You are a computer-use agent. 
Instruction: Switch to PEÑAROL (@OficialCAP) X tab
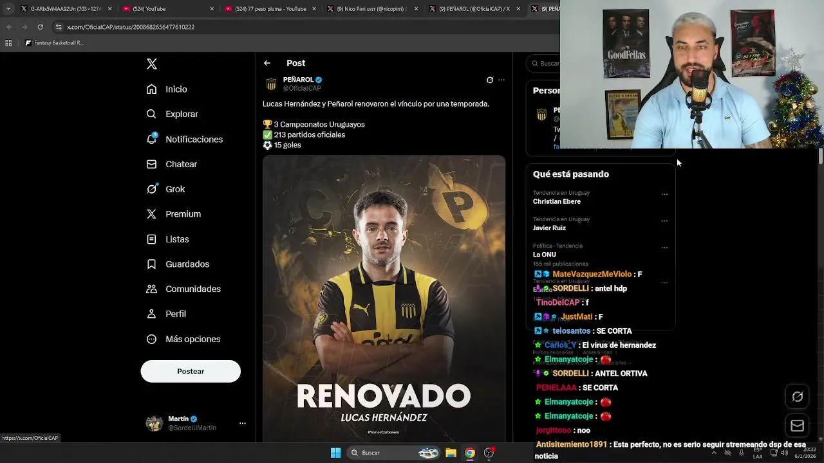(x=473, y=8)
